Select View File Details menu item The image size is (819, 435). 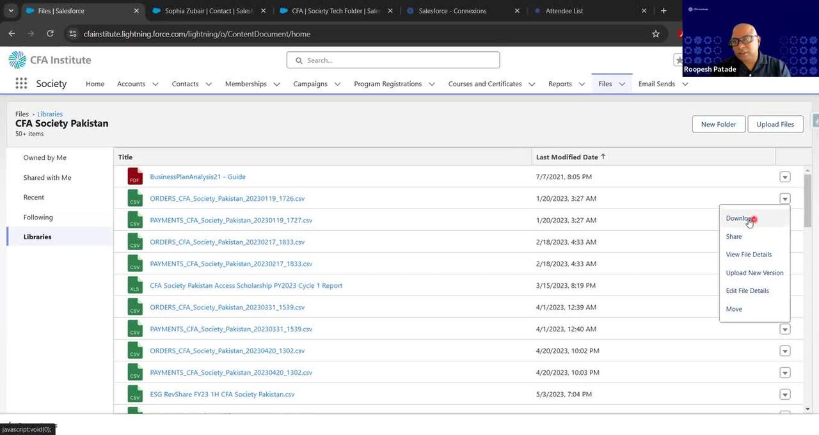[x=754, y=255]
